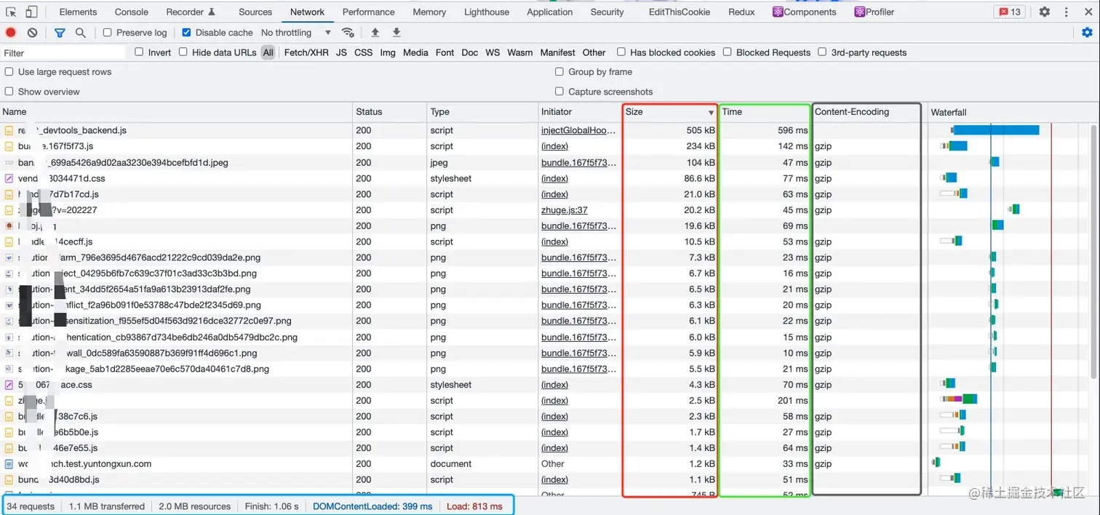Open the network search magnifier

tap(81, 33)
